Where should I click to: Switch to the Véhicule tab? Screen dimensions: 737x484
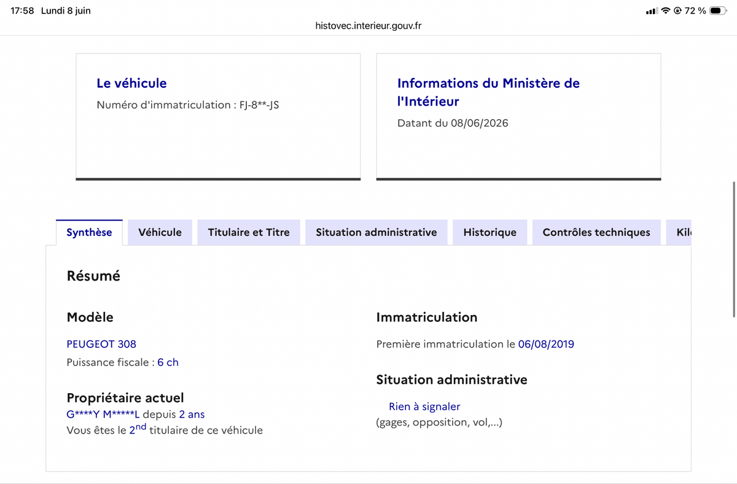(x=160, y=232)
